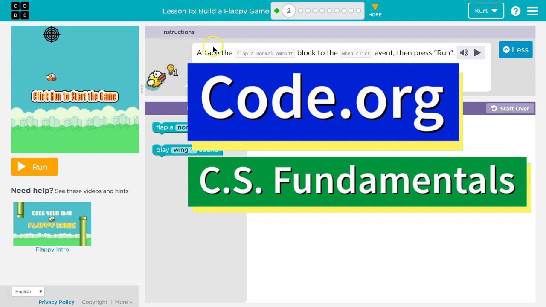This screenshot has height=307, width=546.
Task: Expand the footer More menu
Action: [x=123, y=302]
